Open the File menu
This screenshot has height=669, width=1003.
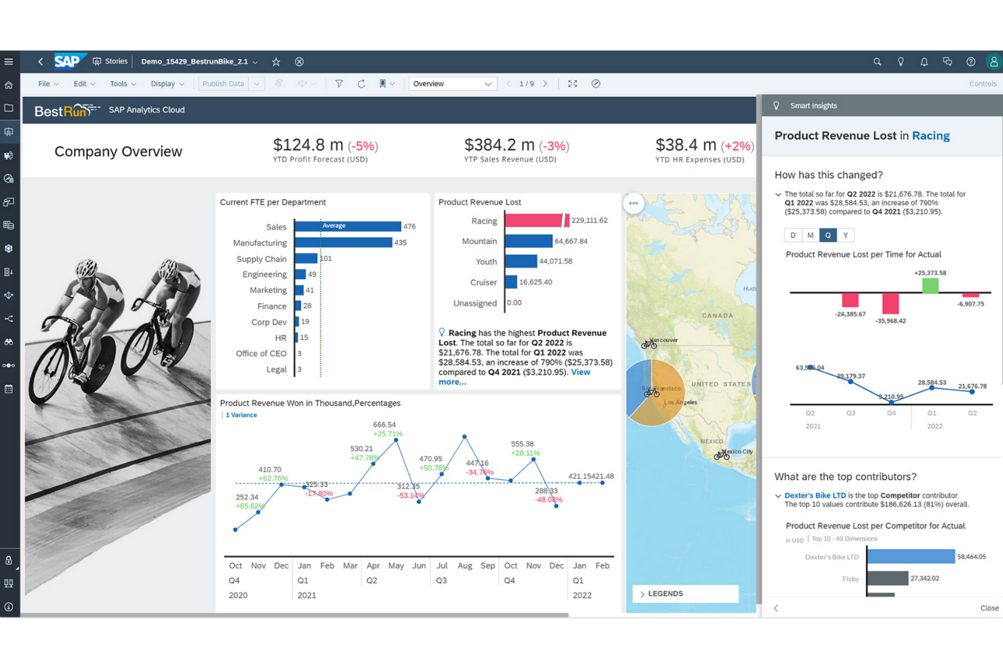click(x=45, y=83)
